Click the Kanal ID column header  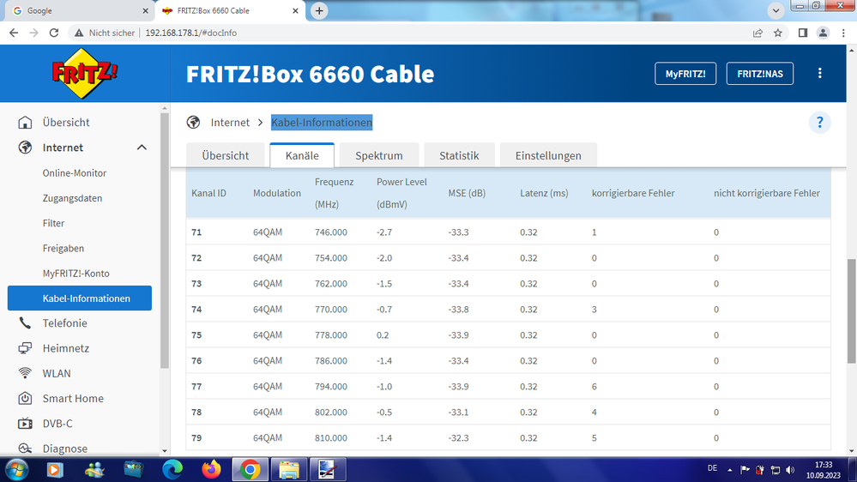click(x=208, y=193)
